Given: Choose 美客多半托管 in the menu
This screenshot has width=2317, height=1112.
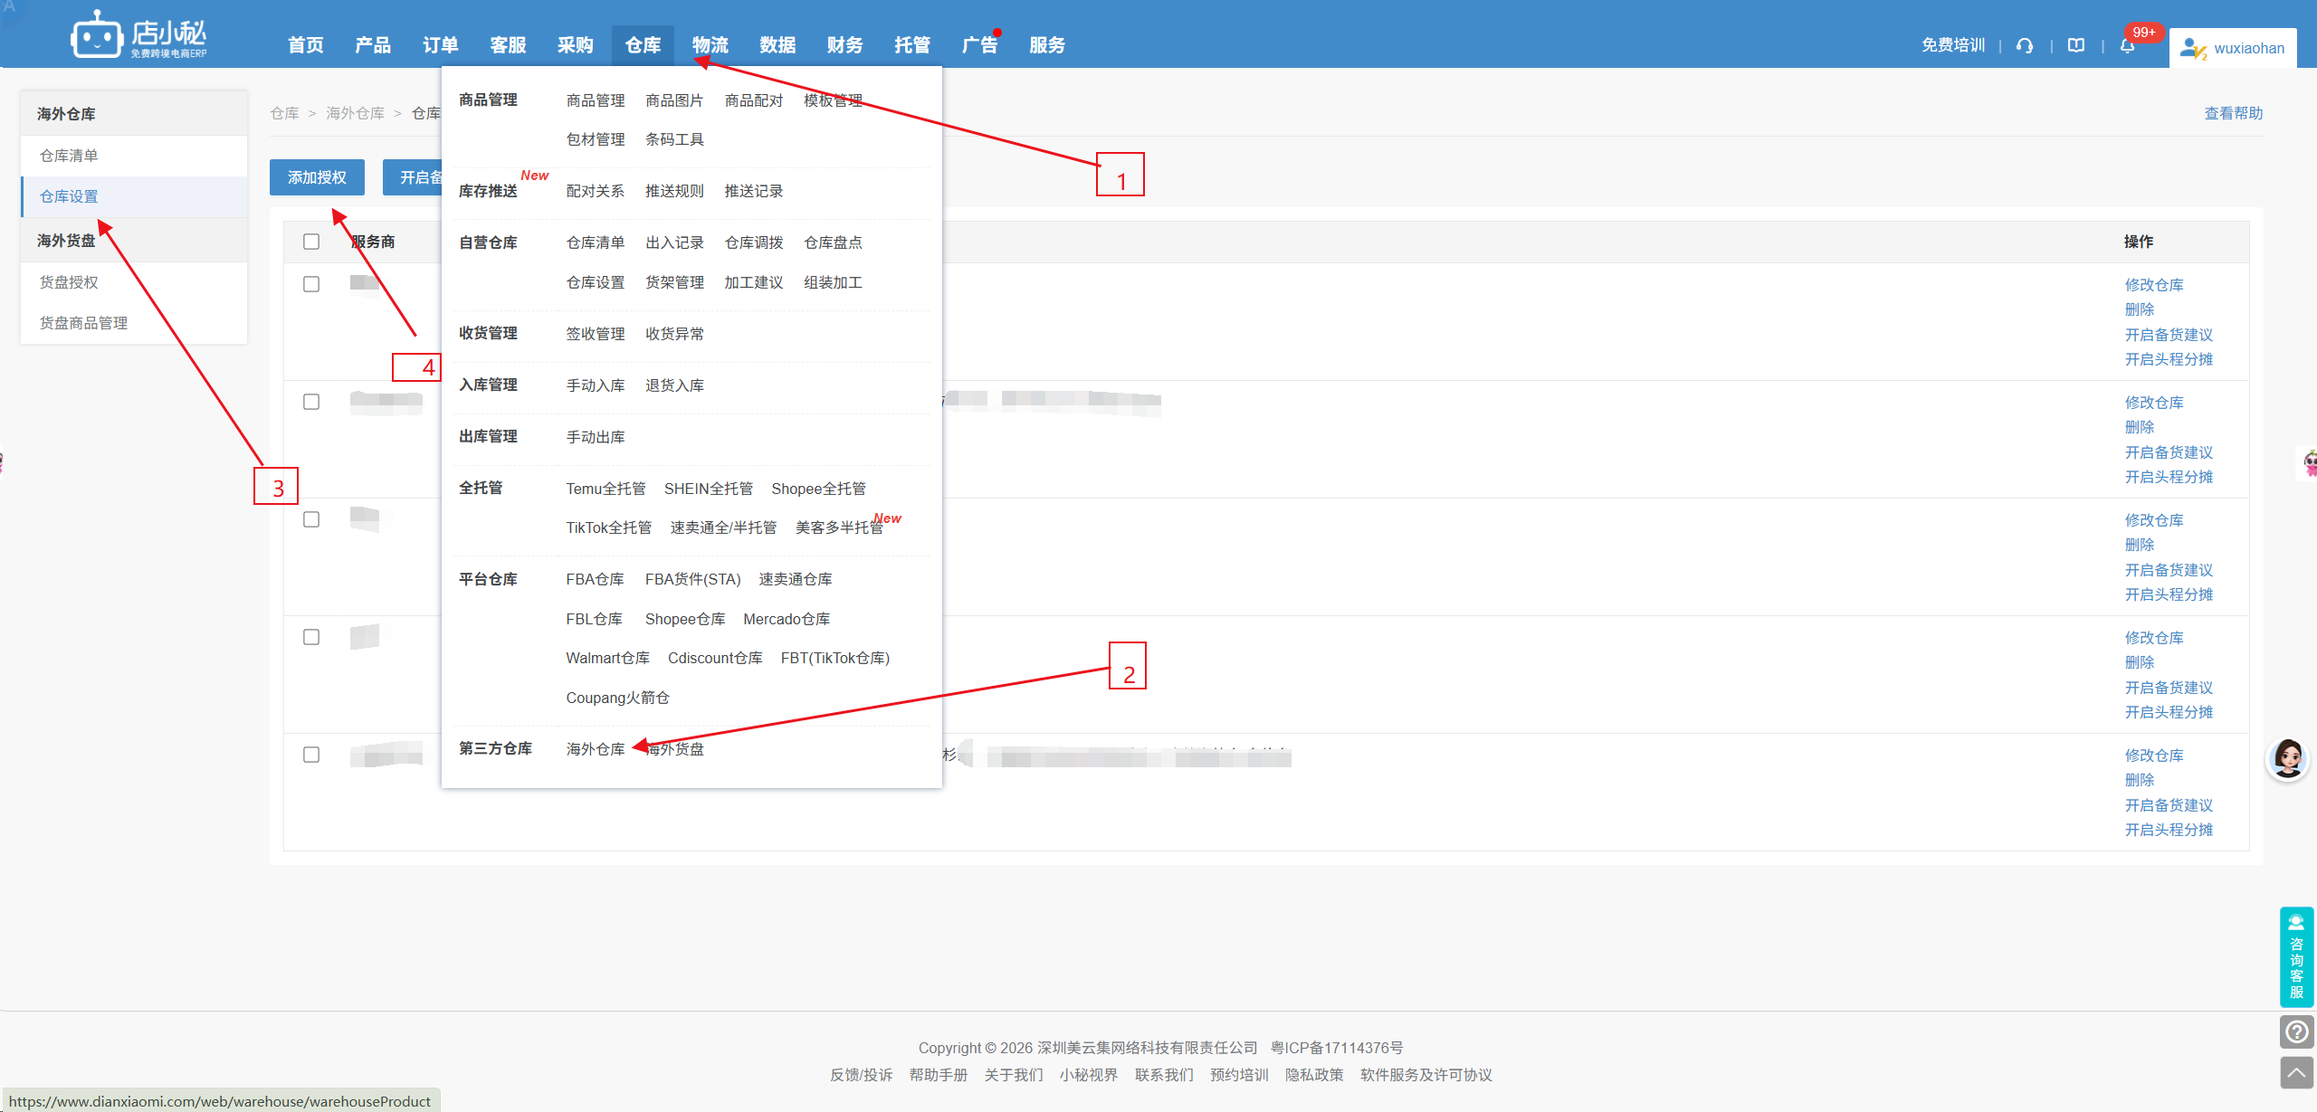Looking at the screenshot, I should [839, 527].
